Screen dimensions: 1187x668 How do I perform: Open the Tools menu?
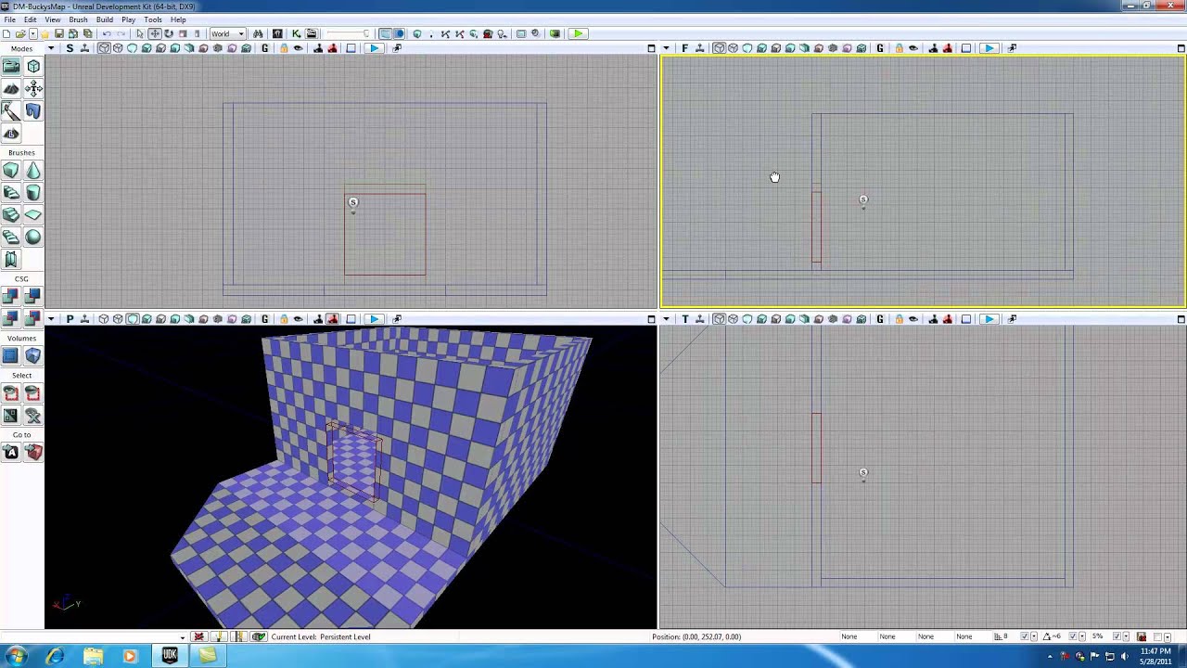pyautogui.click(x=153, y=19)
